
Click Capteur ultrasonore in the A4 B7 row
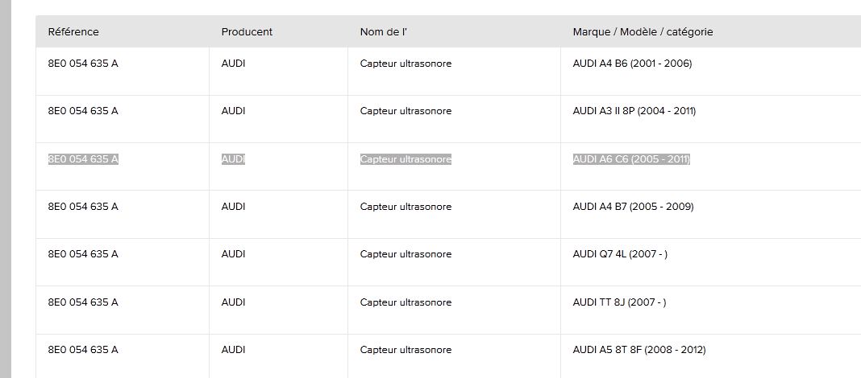[x=406, y=207]
